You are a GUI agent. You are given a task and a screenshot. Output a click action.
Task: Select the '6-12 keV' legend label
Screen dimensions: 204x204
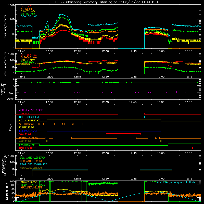pyautogui.click(x=27, y=9)
